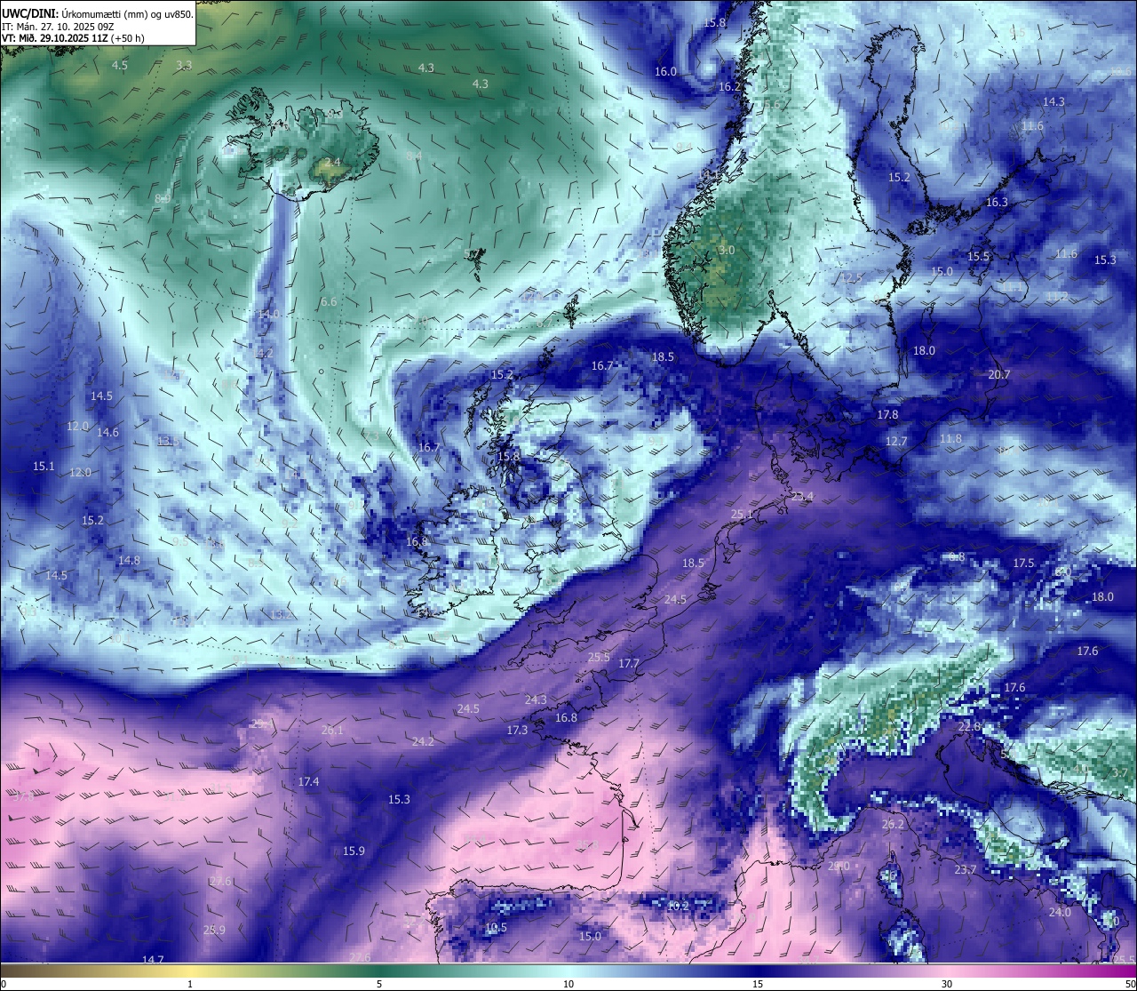
Task: Click the 14.8 value in the west Atlantic
Action: [x=129, y=561]
